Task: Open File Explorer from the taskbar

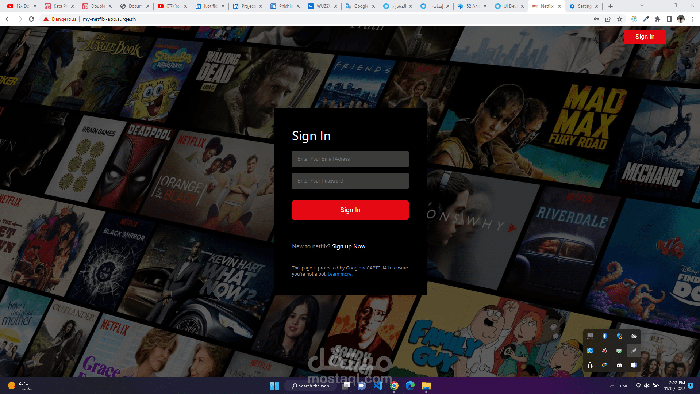Action: [426, 386]
